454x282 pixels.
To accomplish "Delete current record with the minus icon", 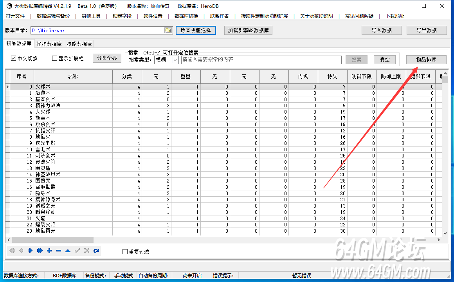I will (58, 251).
